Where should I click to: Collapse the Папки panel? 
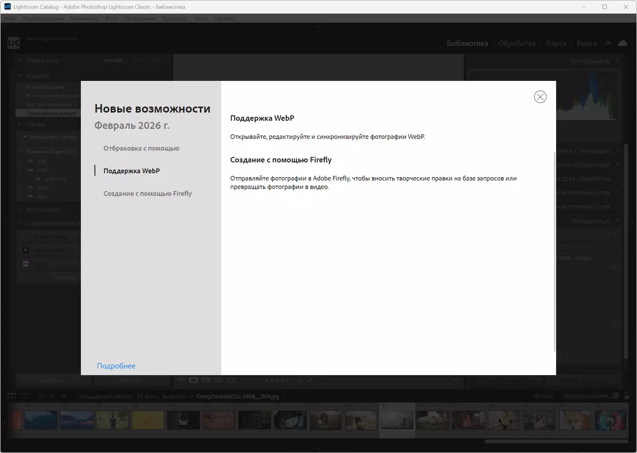[x=19, y=124]
